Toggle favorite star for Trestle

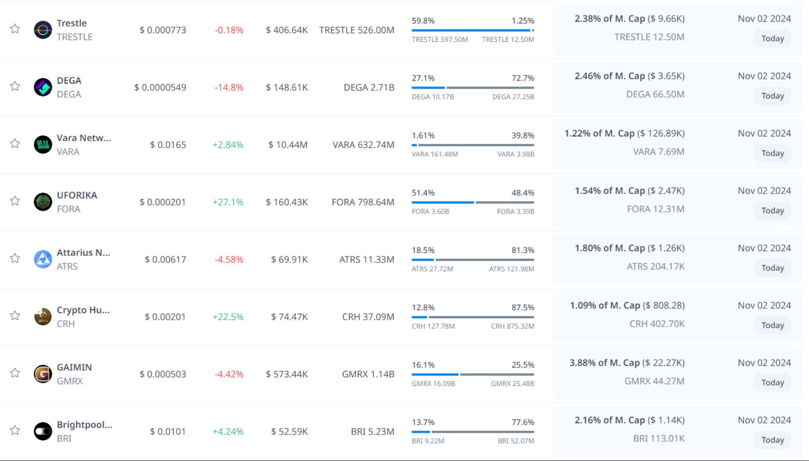click(x=15, y=29)
